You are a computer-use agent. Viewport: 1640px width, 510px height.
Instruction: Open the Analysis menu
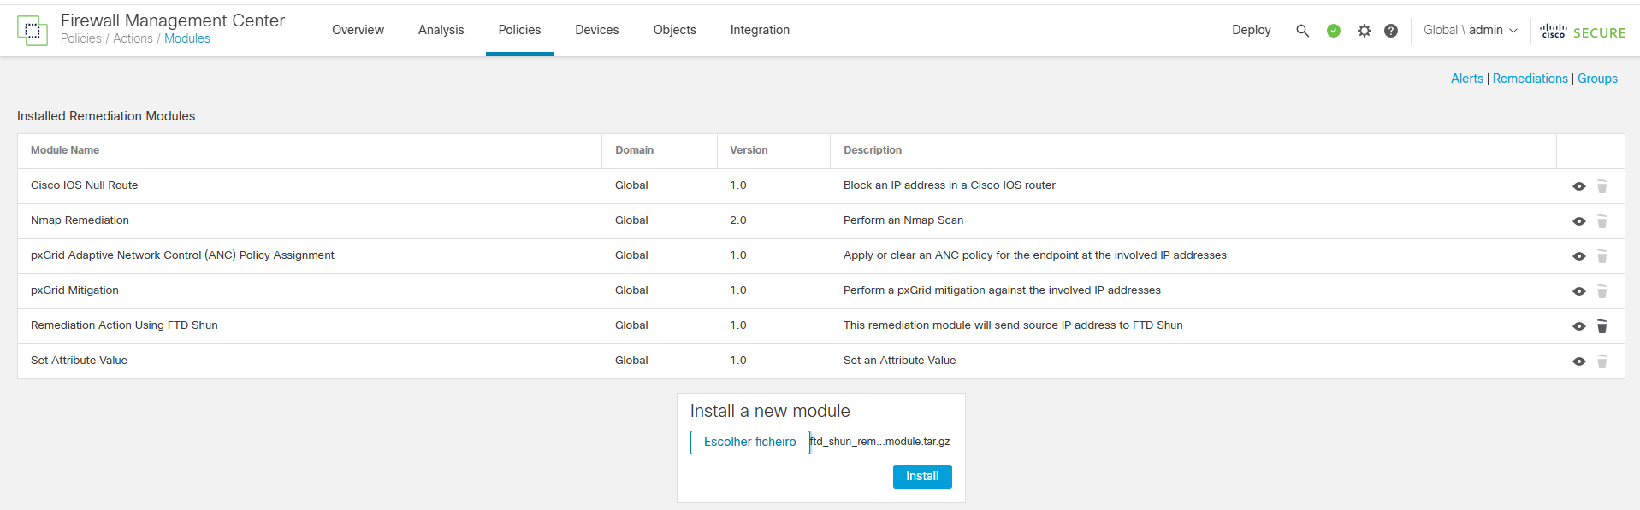[x=441, y=30]
